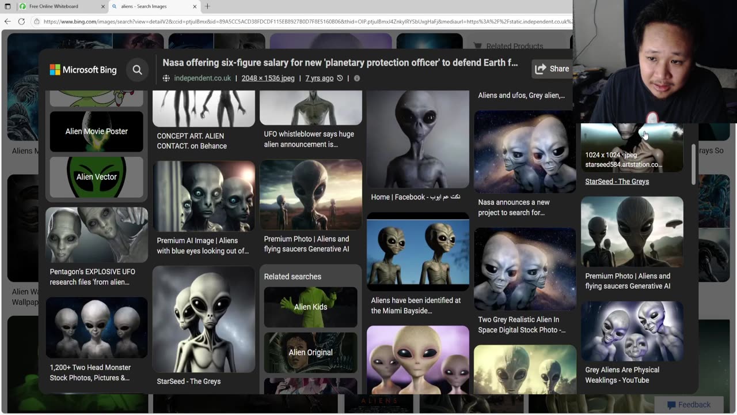
Task: Select the Alien Vector suggestion tile
Action: (x=96, y=177)
